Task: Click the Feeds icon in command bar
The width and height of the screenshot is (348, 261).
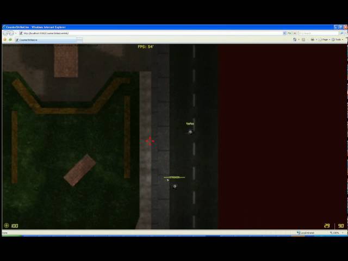Action: [303, 40]
